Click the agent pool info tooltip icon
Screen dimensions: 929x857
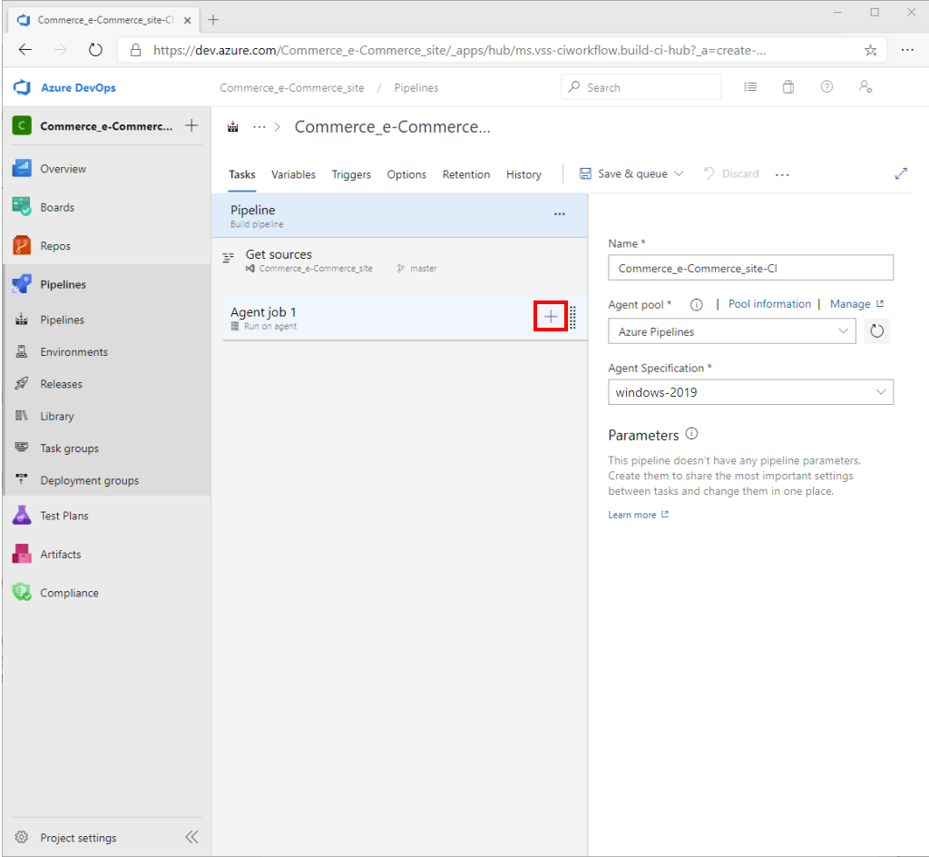[696, 304]
